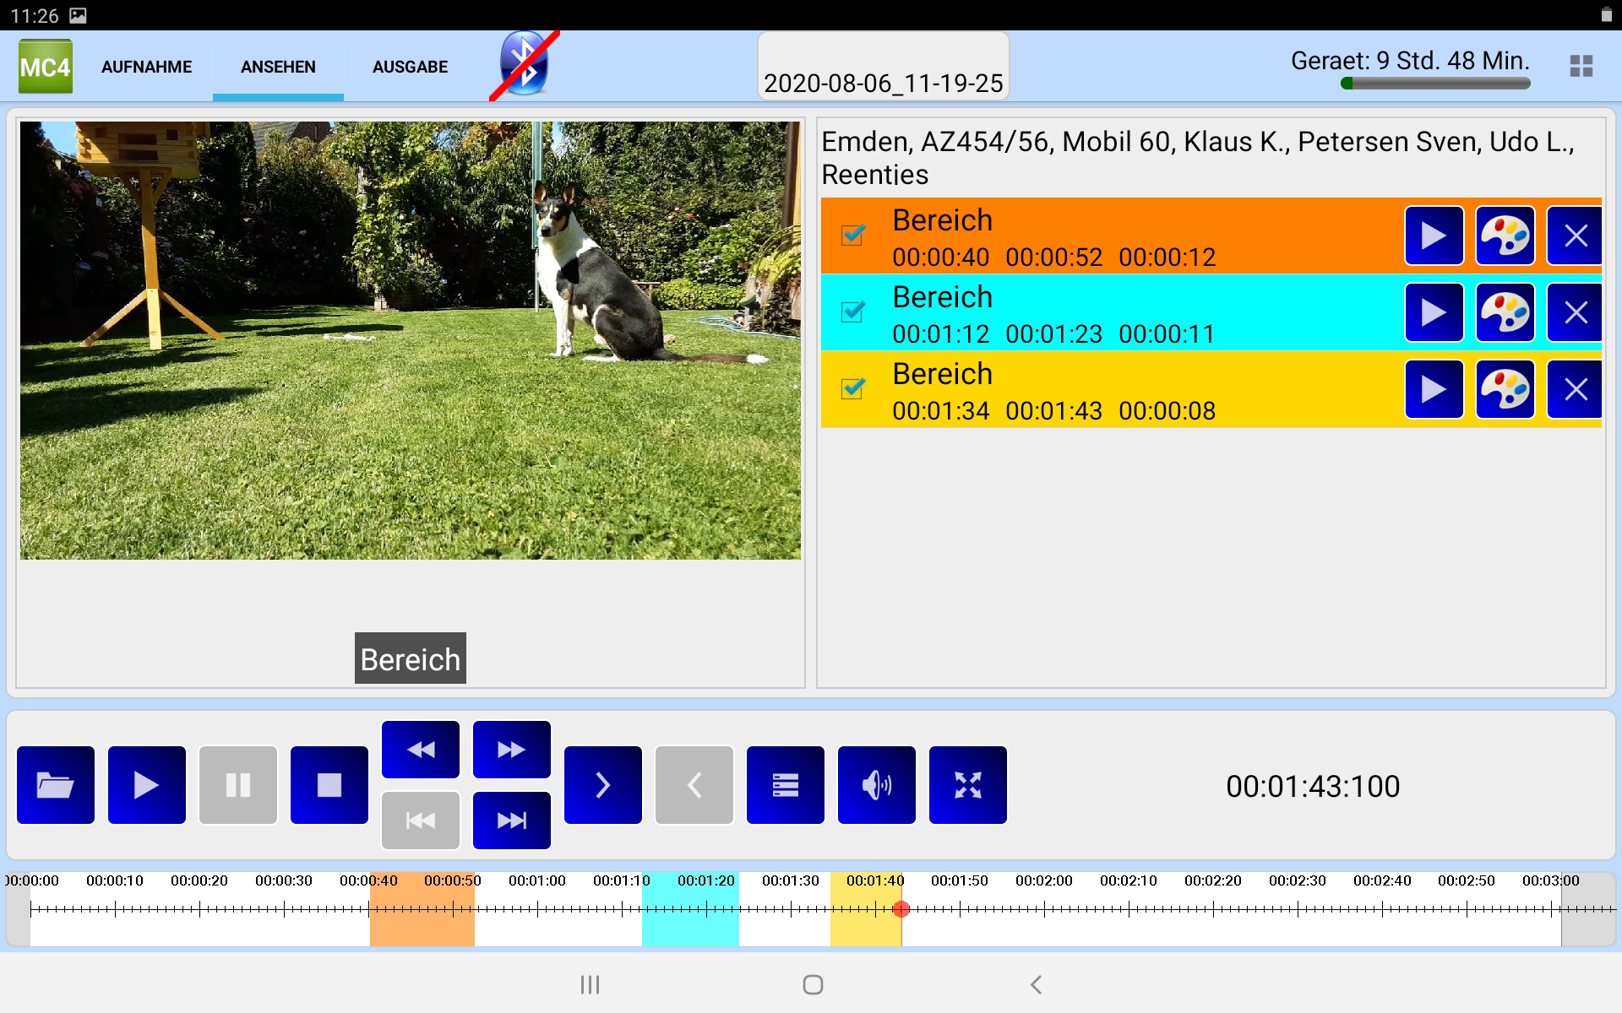
Task: Uncheck the orange Bereich 00:00:40 checkbox
Action: 853,235
